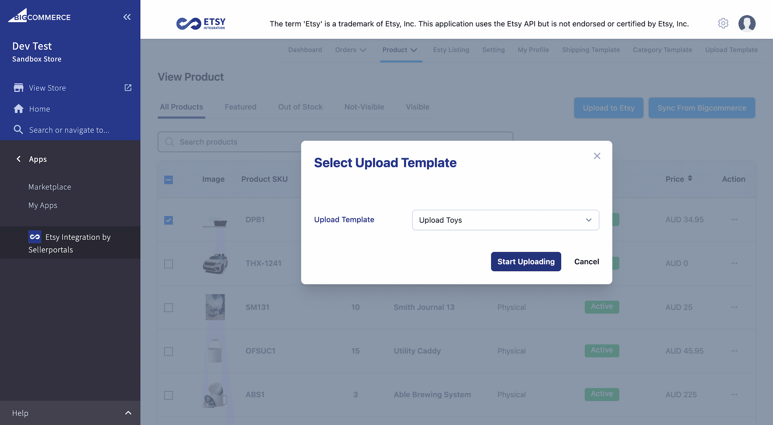773x425 pixels.
Task: Open the Category Template tab
Action: tap(662, 50)
